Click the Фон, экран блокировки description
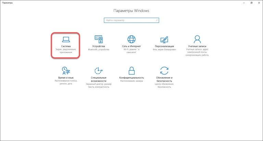Viewport: 263px width, 141px height. 164,50
